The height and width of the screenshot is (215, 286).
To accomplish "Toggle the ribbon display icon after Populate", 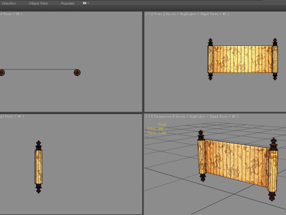I will coord(85,3).
